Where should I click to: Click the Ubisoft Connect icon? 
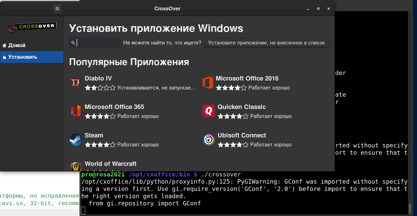click(209, 140)
